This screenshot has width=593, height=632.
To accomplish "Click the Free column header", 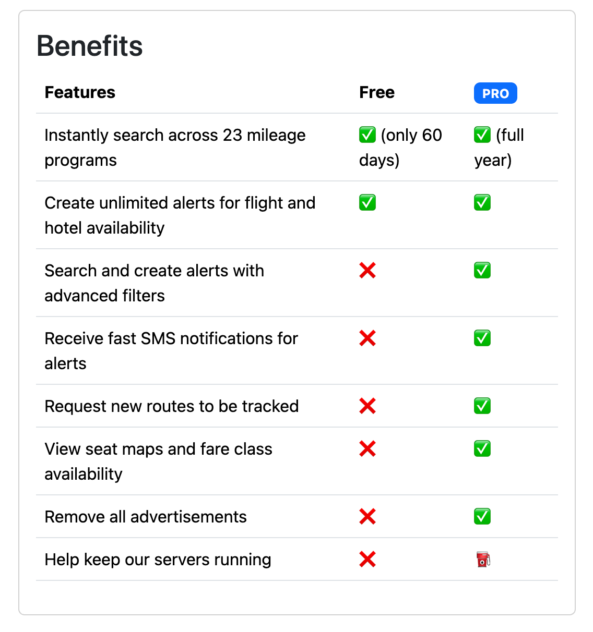I will click(x=377, y=92).
